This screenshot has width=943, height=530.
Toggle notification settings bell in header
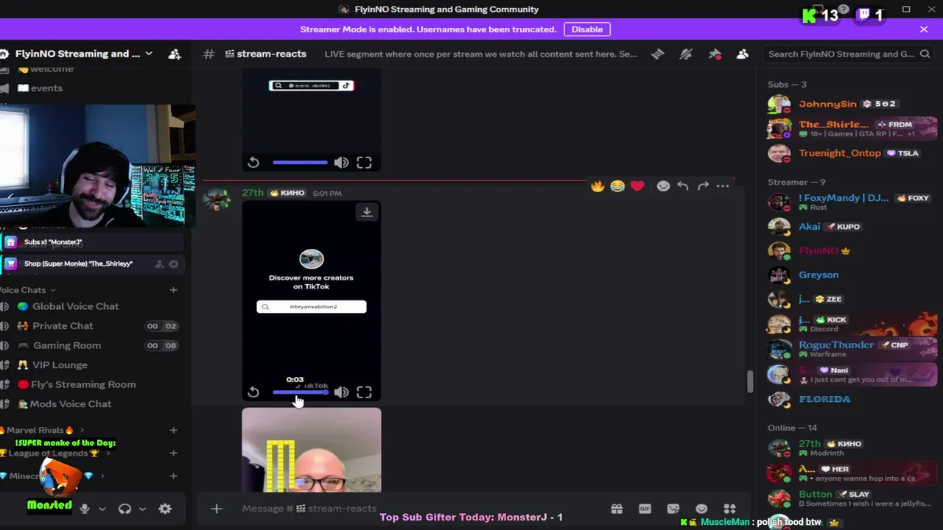(686, 54)
